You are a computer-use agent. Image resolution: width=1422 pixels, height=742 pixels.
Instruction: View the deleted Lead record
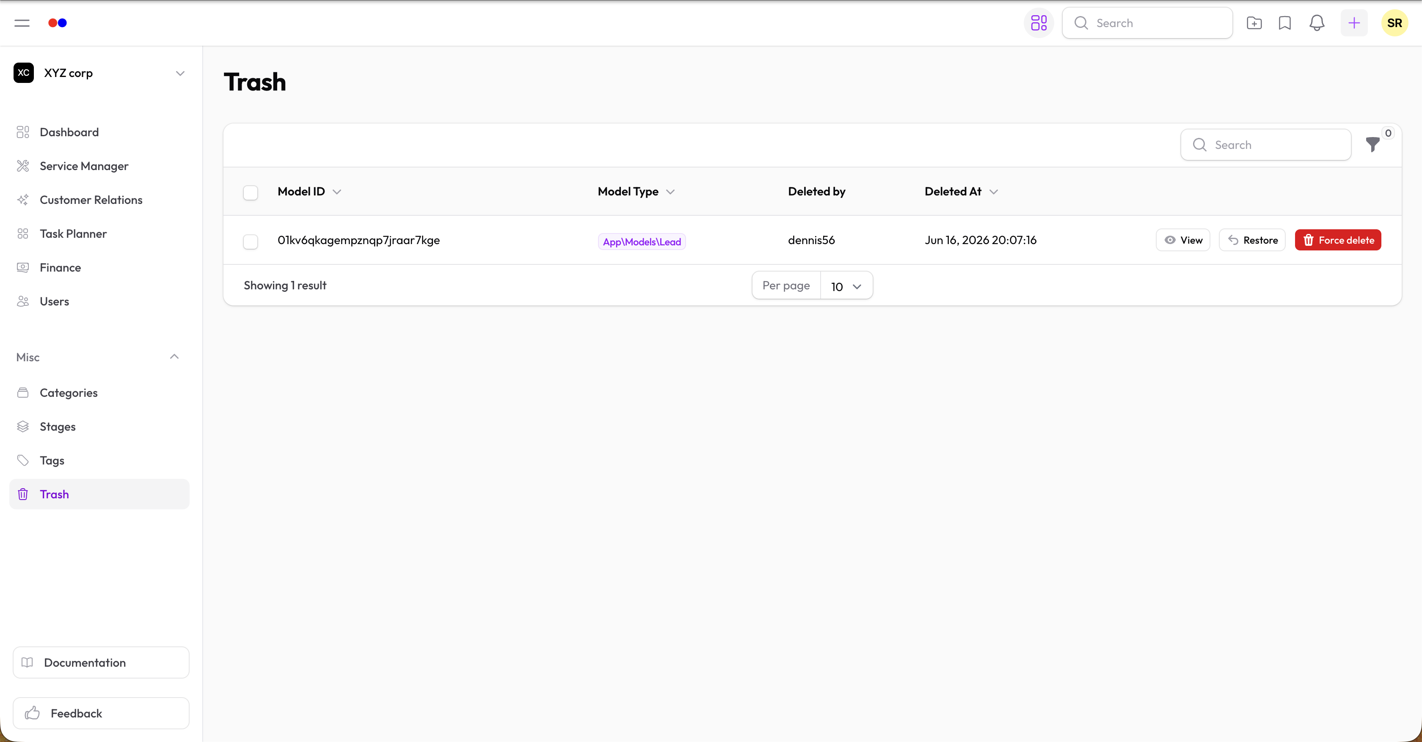pos(1182,240)
